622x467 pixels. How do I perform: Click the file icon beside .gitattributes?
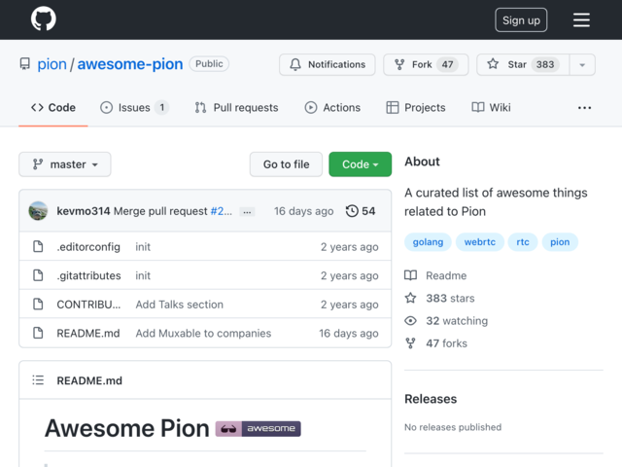[38, 275]
